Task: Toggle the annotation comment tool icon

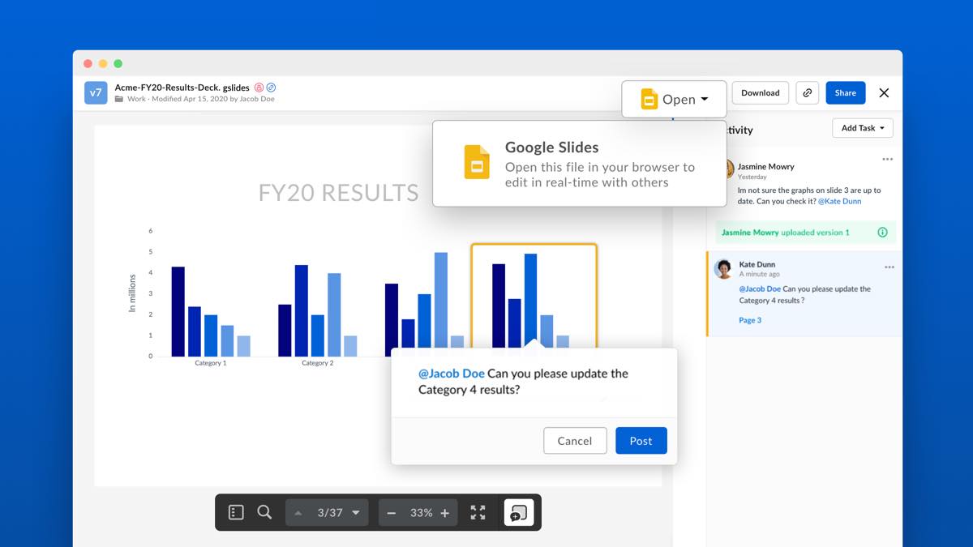Action: coord(519,512)
